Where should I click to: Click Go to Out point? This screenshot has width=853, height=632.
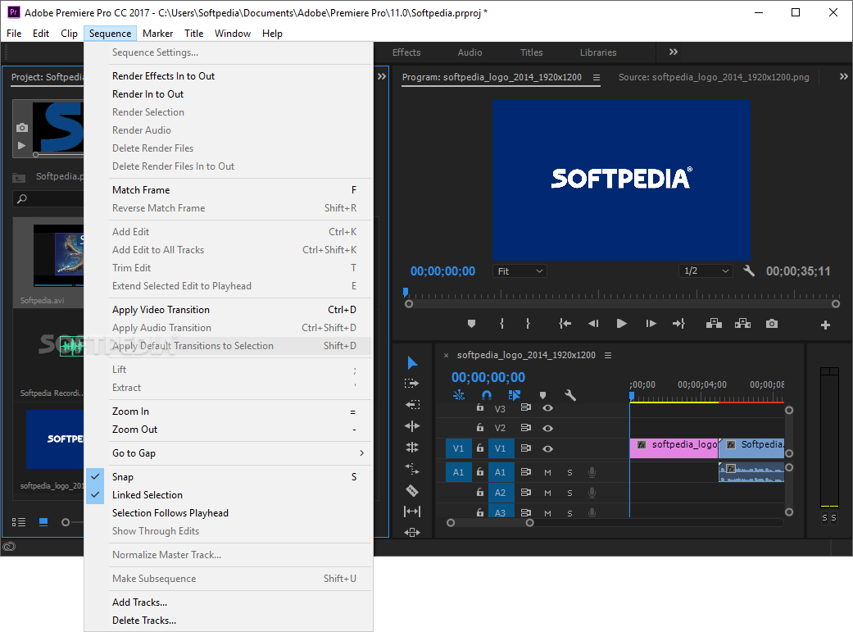pos(678,324)
